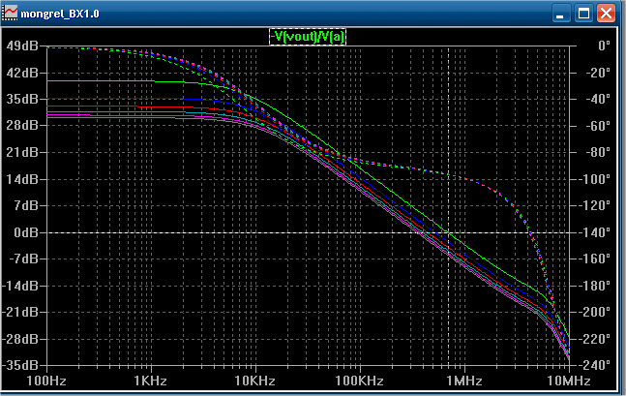The height and width of the screenshot is (396, 626).
Task: Click the -160° phase axis label
Action: tap(595, 259)
